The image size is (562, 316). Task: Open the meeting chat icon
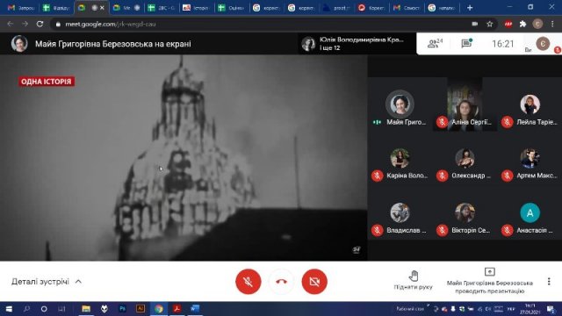(x=466, y=43)
